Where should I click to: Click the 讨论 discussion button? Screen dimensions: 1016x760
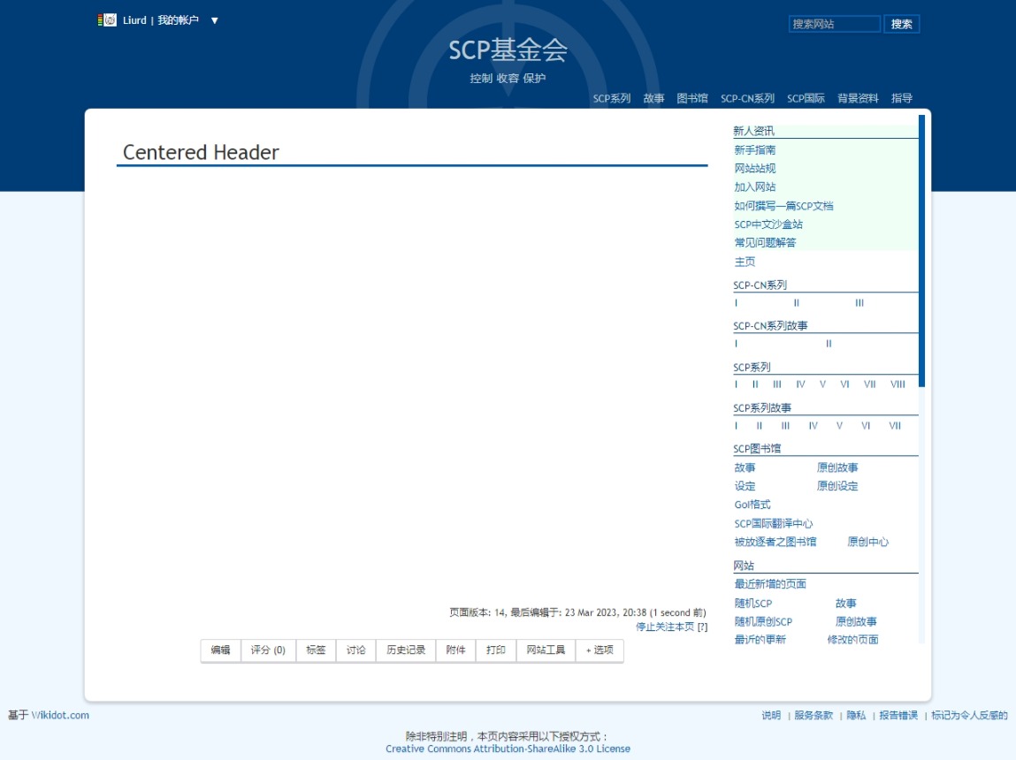point(355,650)
